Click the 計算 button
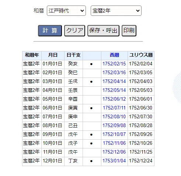Viewport: 181px width, 176px height. click(x=50, y=30)
